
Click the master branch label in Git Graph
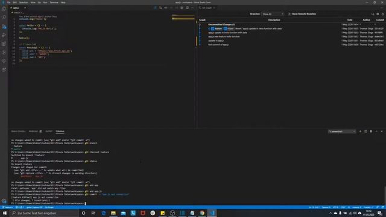pos(229,29)
